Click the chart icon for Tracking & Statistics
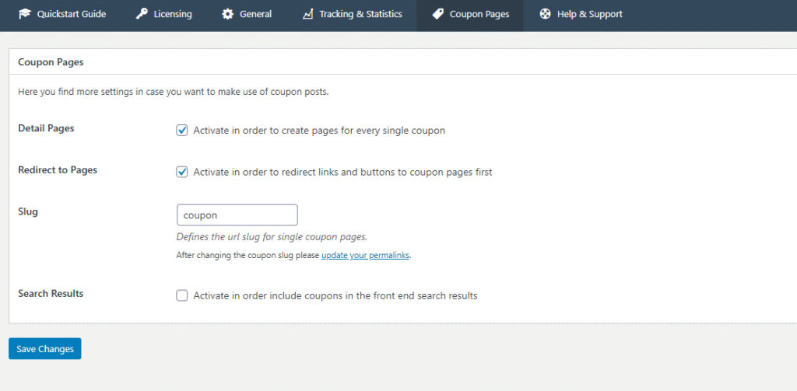The image size is (797, 391). 307,14
